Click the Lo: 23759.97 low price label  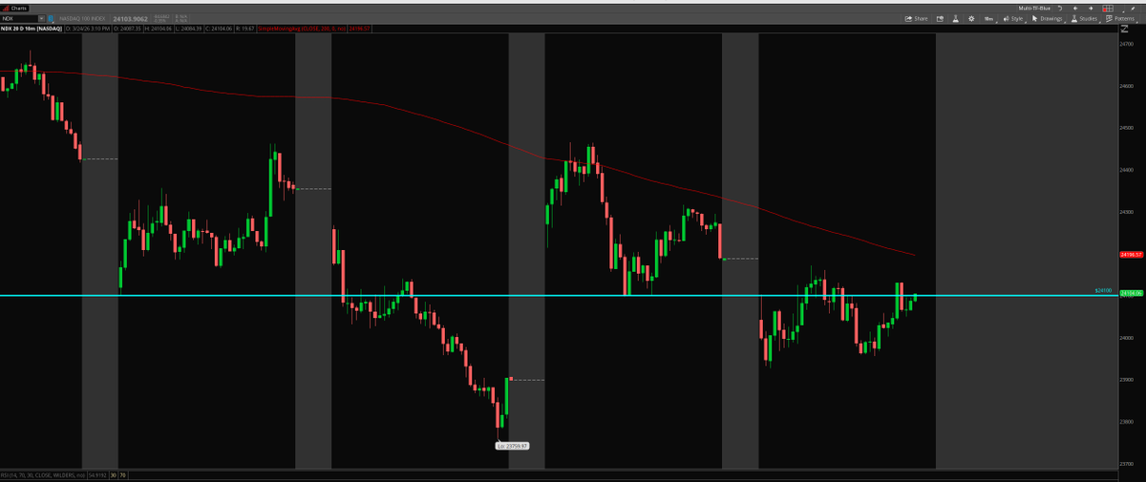point(513,446)
